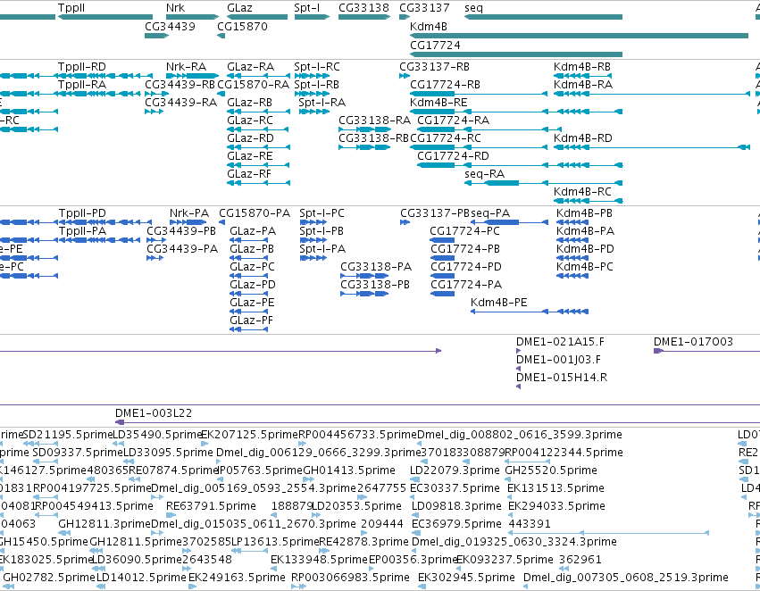This screenshot has height=591, width=760.
Task: Select the Kdm4B gene bar
Action: pyautogui.click(x=580, y=36)
